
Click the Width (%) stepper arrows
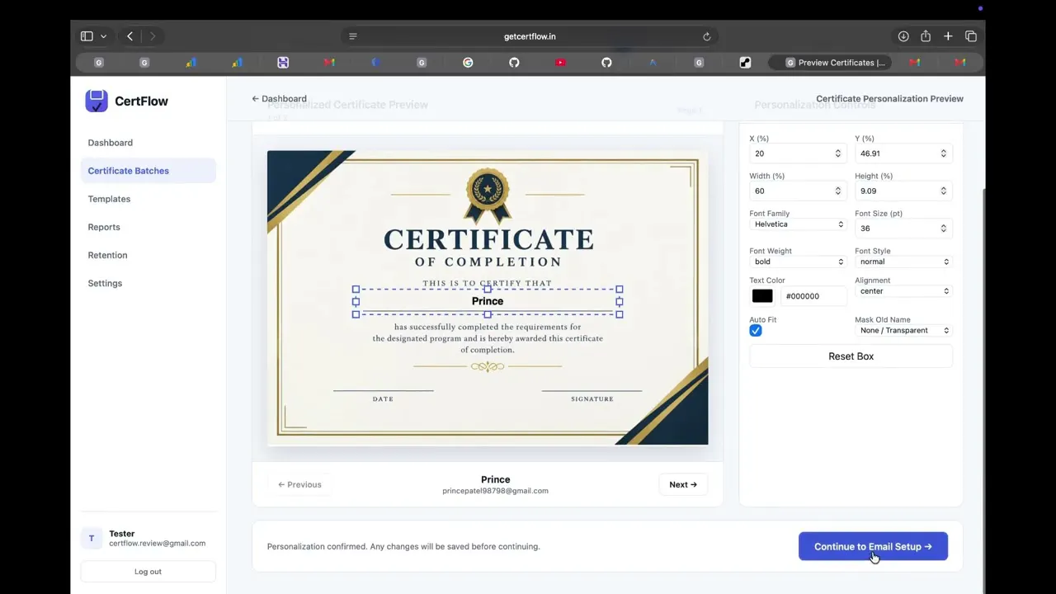(837, 191)
